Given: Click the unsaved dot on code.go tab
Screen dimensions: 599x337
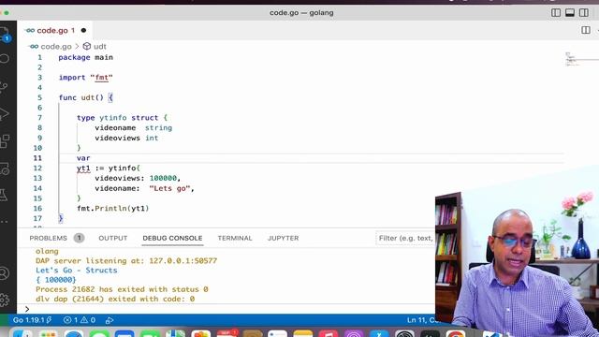Looking at the screenshot, I should pyautogui.click(x=83, y=31).
